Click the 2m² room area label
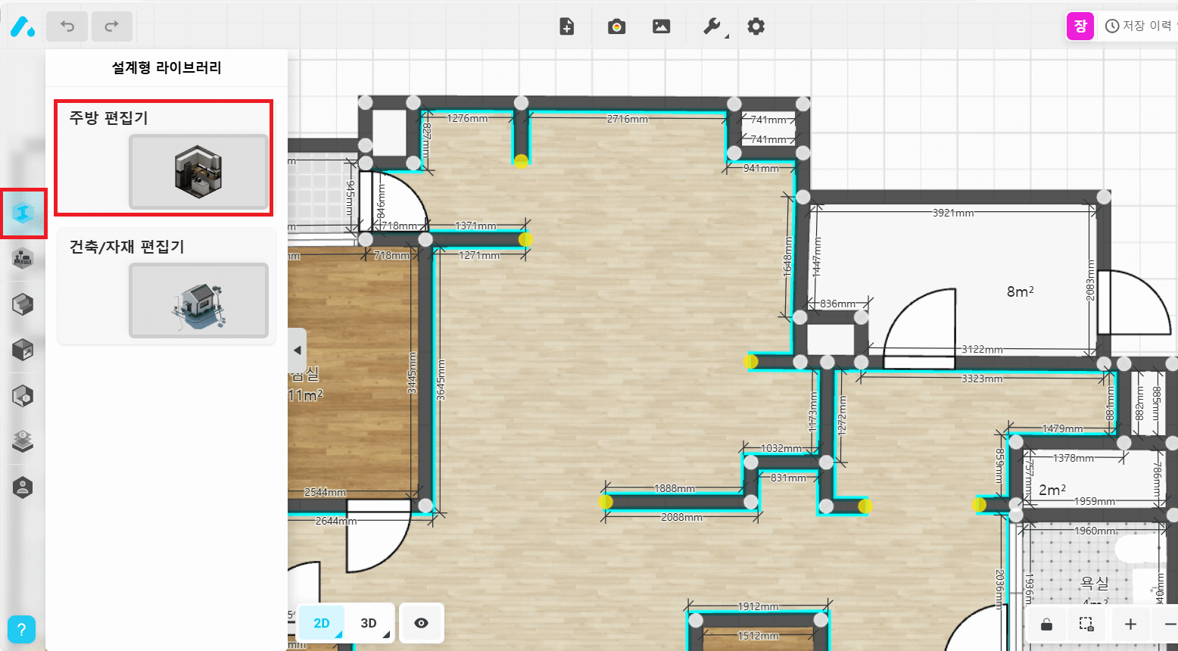 click(1052, 490)
